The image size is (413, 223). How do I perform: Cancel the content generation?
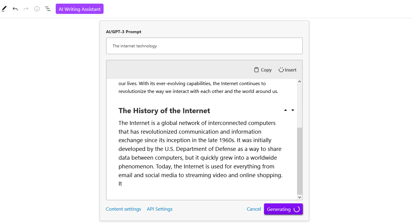(x=254, y=209)
